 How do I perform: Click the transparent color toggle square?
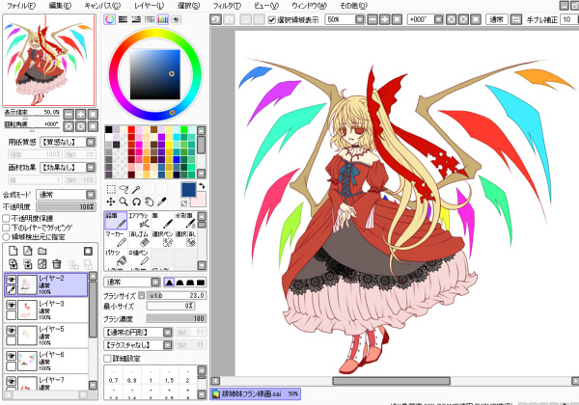[184, 203]
